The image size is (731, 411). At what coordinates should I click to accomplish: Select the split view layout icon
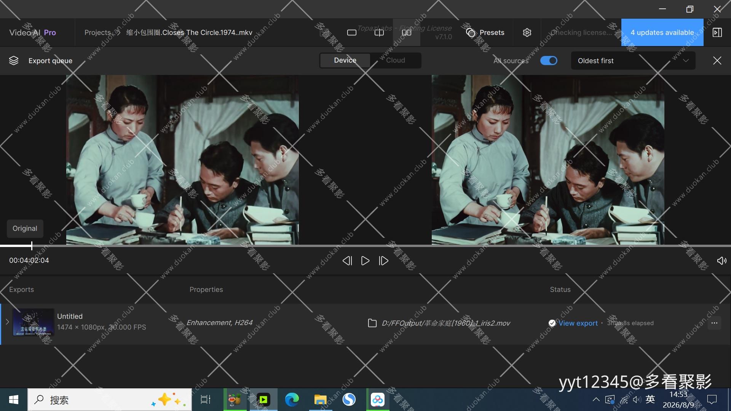[x=379, y=33]
